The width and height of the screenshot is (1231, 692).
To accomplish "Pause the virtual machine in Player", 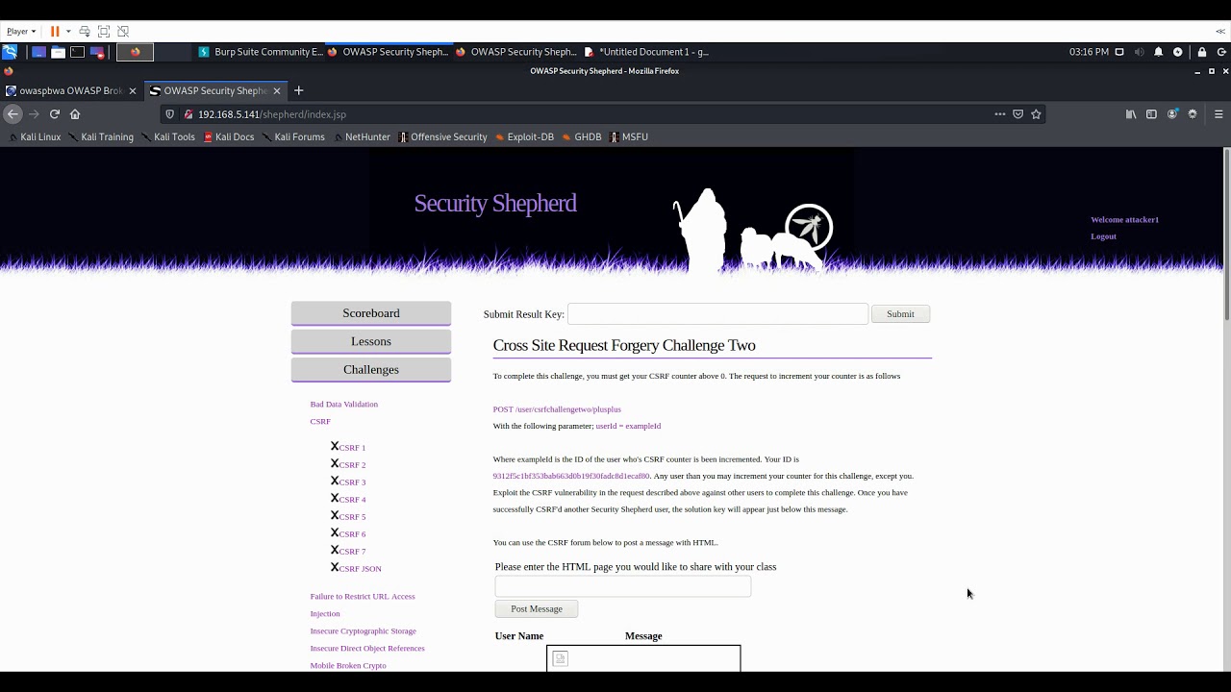I will [x=55, y=31].
